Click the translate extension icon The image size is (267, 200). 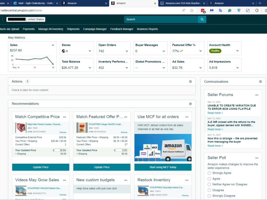221,11
